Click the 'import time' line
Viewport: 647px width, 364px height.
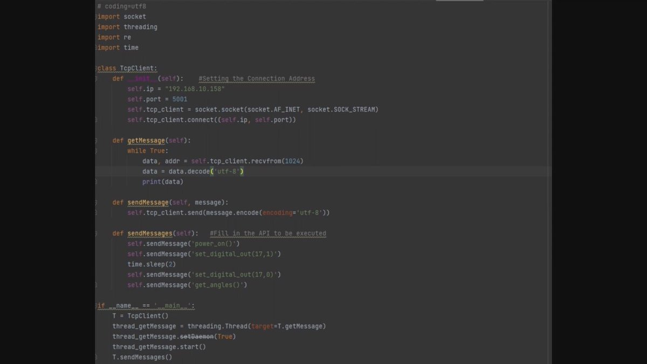point(118,47)
